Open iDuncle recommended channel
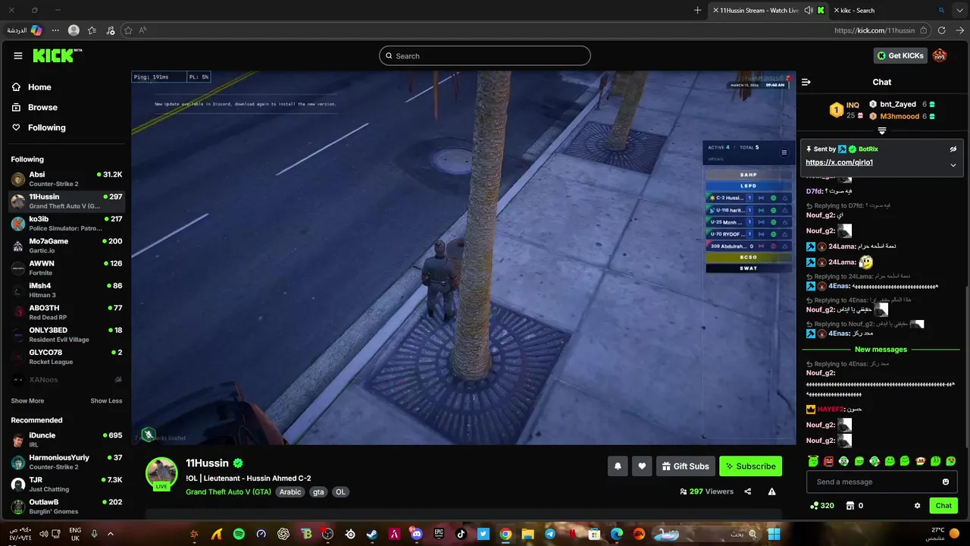Image resolution: width=970 pixels, height=546 pixels. [67, 440]
